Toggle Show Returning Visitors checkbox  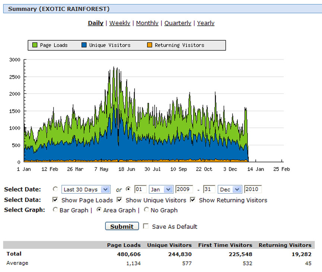tap(193, 200)
